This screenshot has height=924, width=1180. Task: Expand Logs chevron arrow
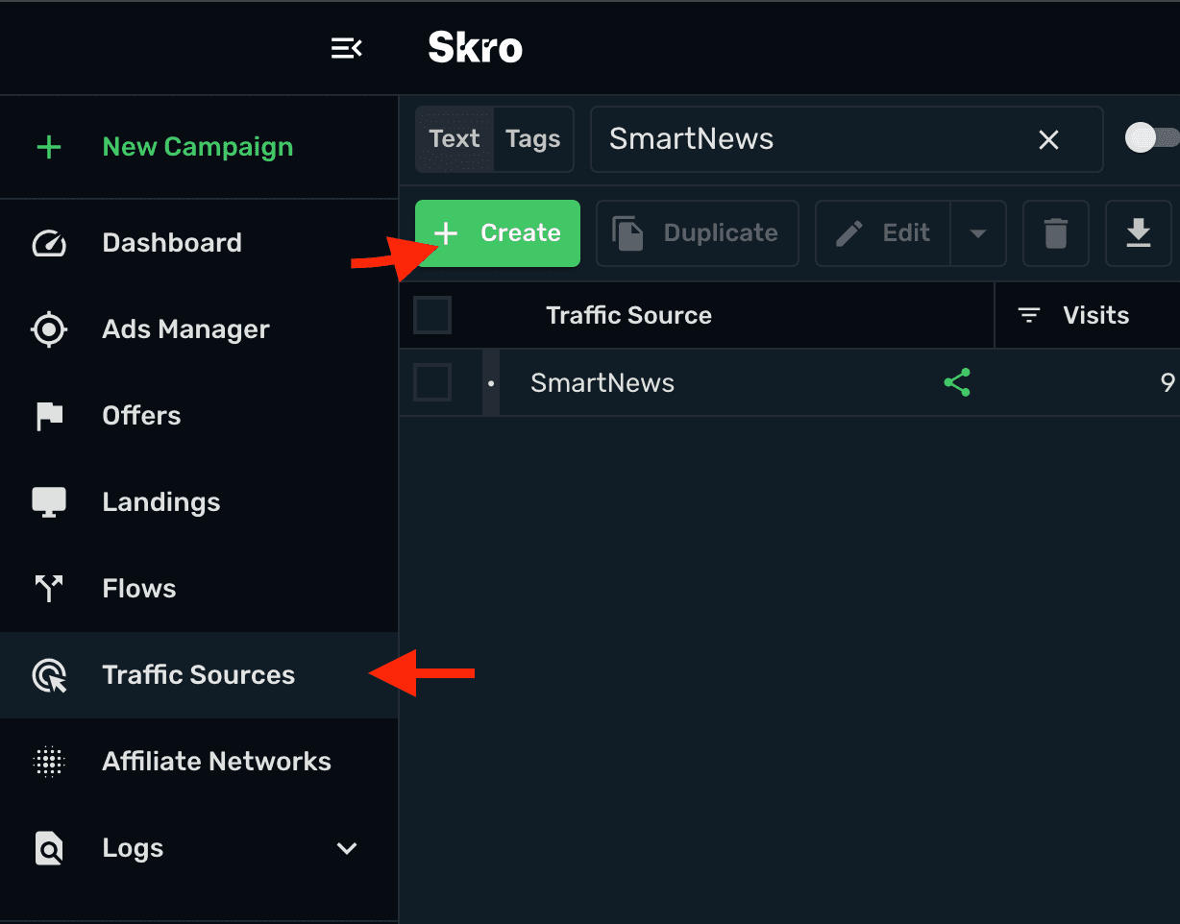click(347, 848)
